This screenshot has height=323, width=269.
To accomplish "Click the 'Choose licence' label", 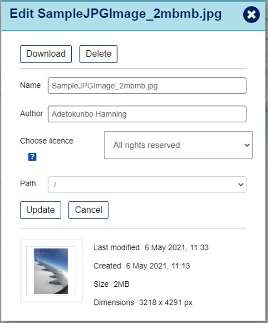I will 47,141.
